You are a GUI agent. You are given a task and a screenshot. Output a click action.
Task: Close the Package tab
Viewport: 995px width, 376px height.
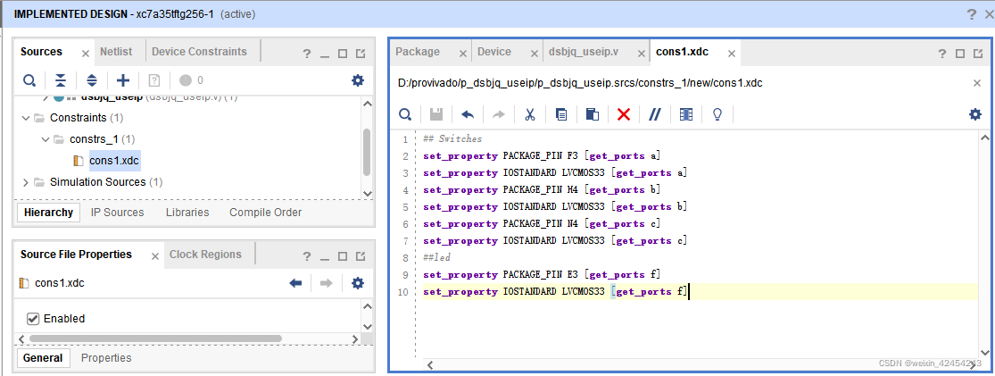[x=463, y=54]
